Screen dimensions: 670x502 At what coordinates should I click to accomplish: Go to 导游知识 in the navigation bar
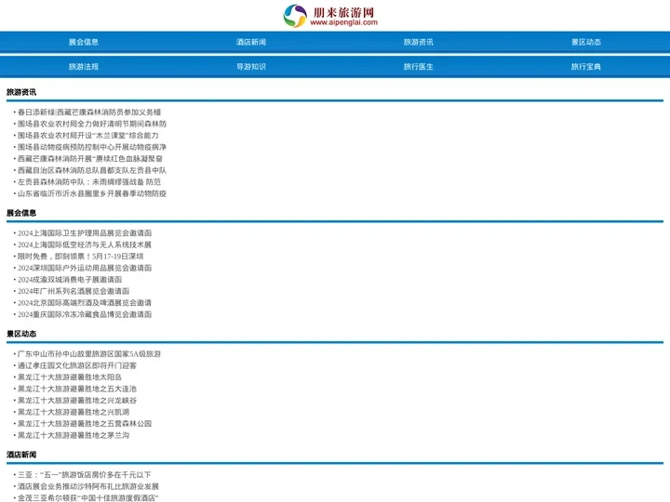(251, 67)
